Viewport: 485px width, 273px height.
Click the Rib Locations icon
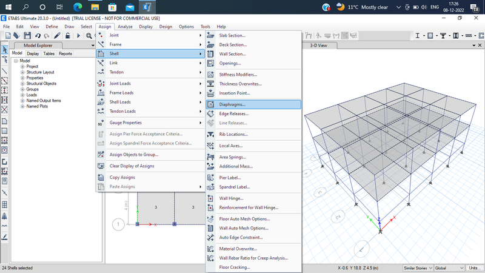[210, 134]
